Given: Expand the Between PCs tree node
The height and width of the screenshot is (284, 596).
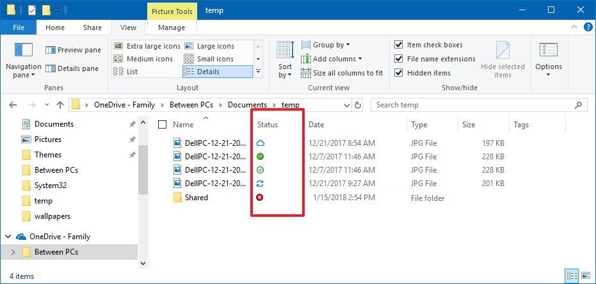Looking at the screenshot, I should pyautogui.click(x=13, y=252).
